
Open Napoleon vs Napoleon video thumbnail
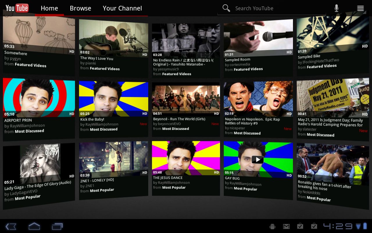(x=258, y=99)
